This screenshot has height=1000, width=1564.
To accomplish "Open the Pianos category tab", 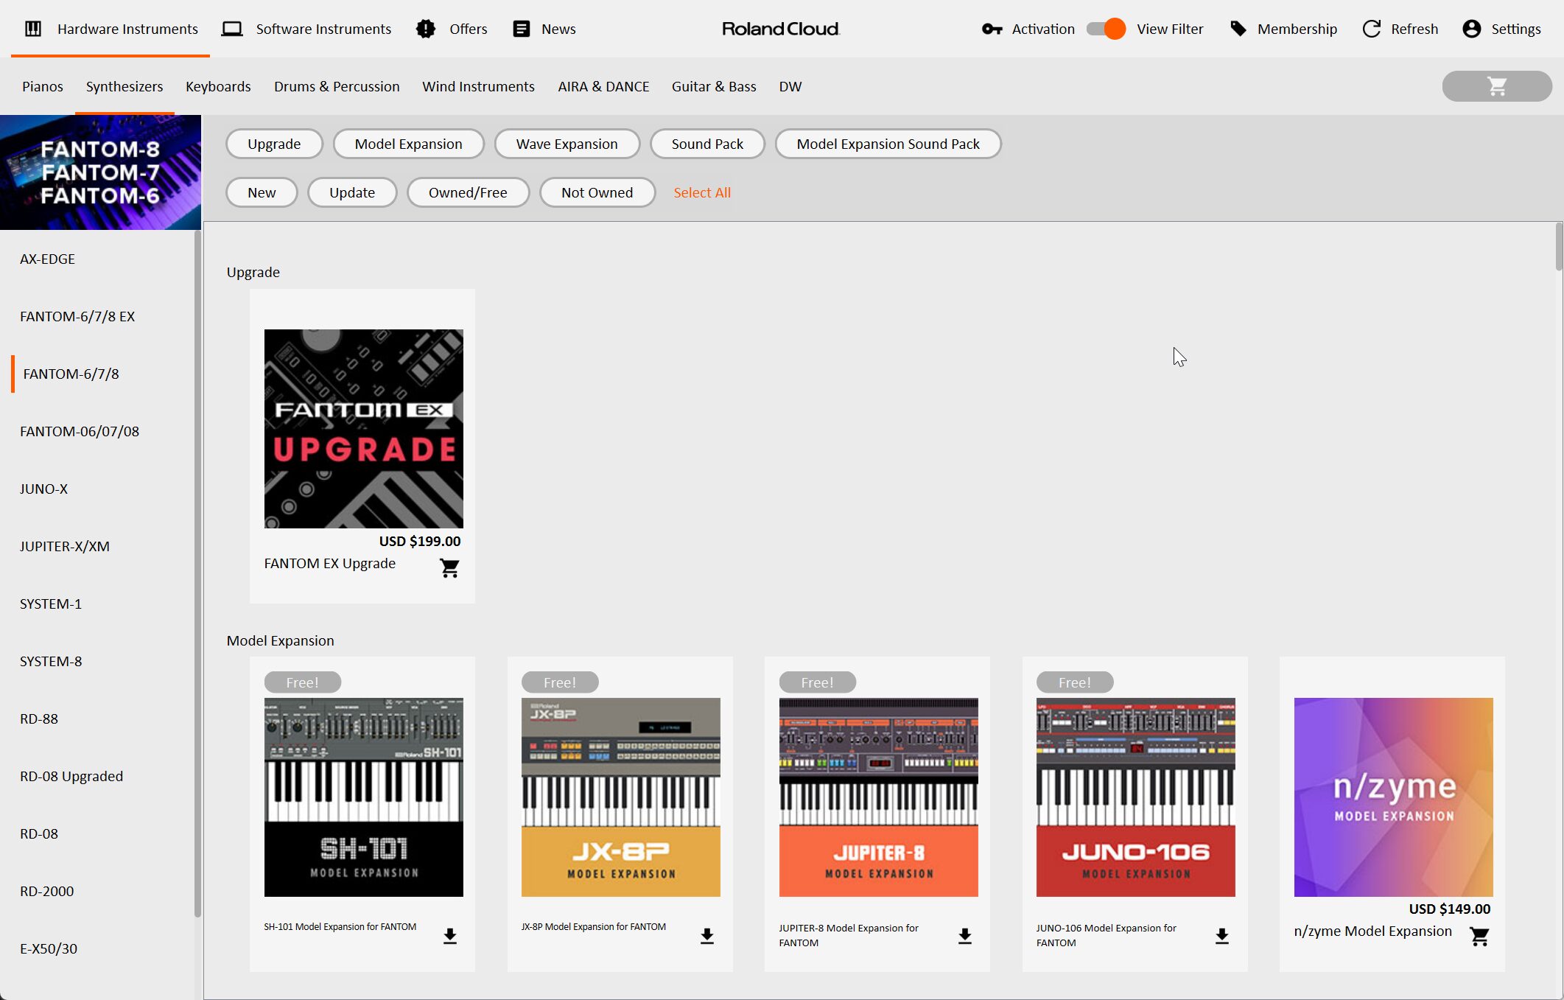I will (x=43, y=86).
